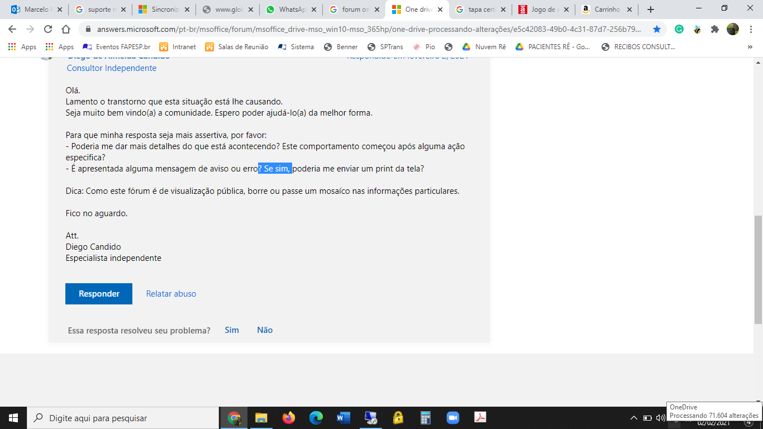Open the Grammarly extension icon
This screenshot has width=763, height=429.
[679, 29]
